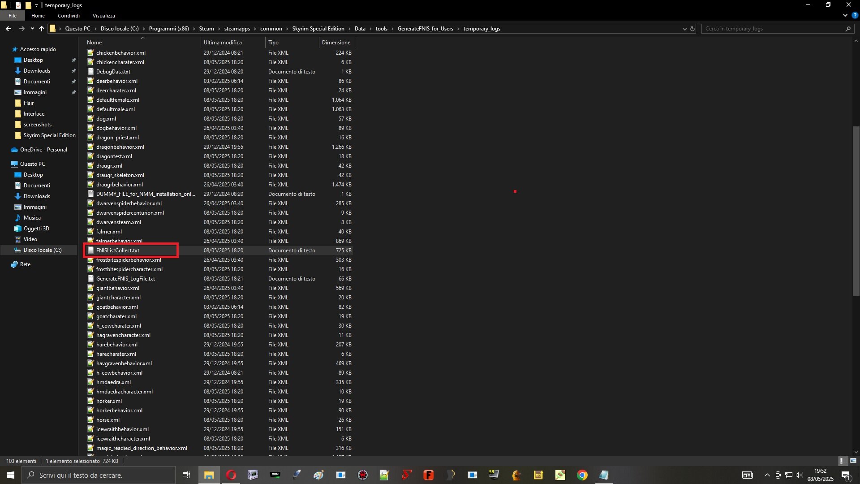
Task: Open the Home ribbon tab
Action: [38, 16]
